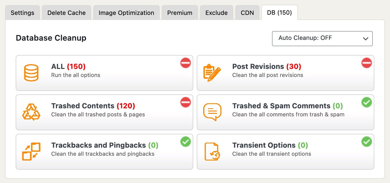Screen dimensions: 390x183
Task: Open the Auto Cleanup dropdown
Action: (322, 39)
